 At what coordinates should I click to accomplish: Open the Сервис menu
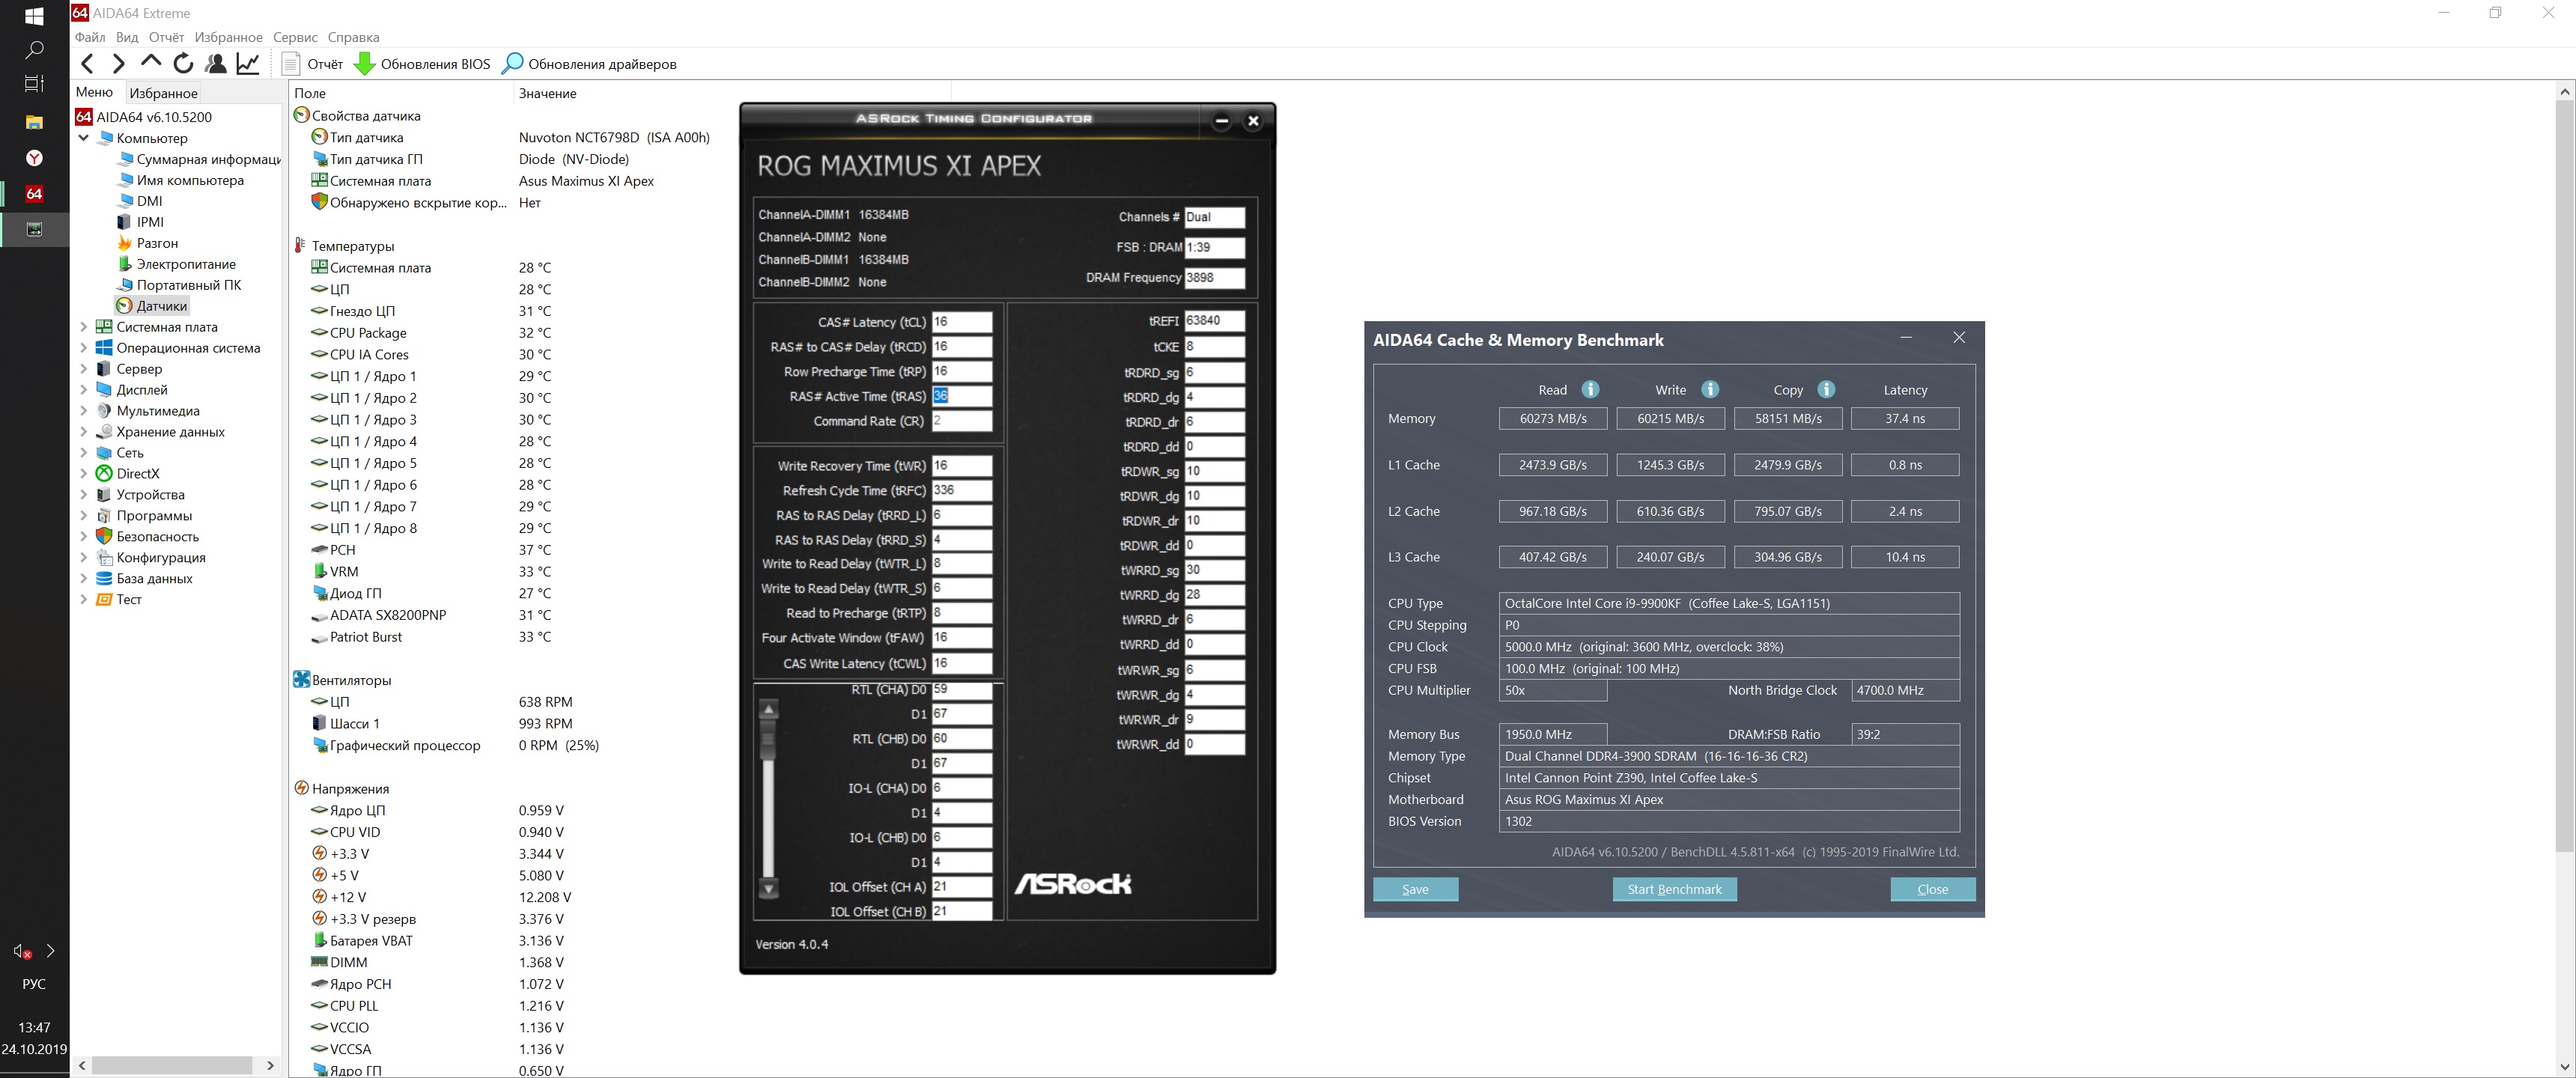click(x=295, y=37)
